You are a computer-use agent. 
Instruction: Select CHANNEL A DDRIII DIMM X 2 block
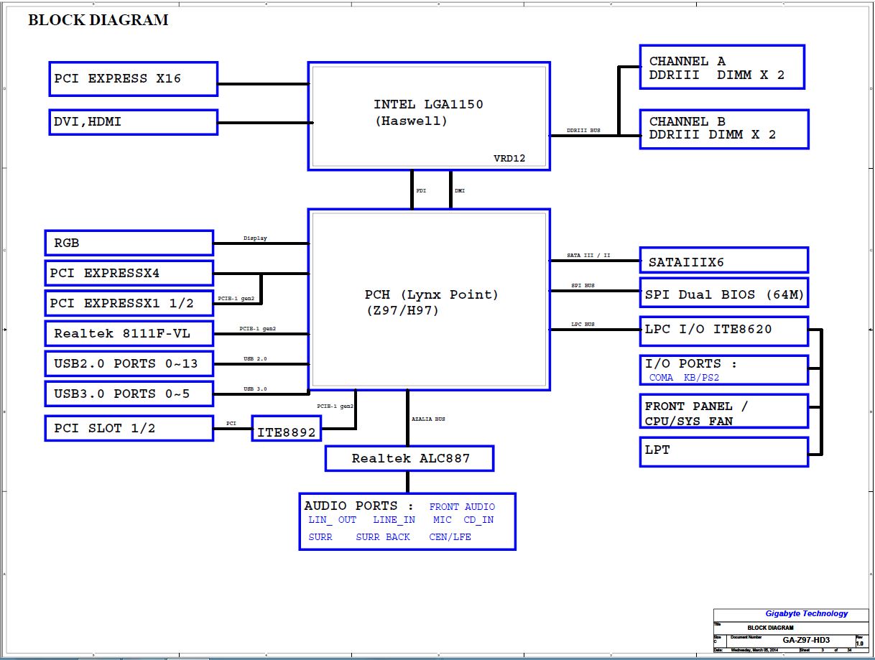pos(721,67)
